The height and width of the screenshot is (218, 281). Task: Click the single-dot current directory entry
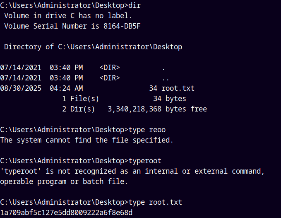pyautogui.click(x=163, y=68)
